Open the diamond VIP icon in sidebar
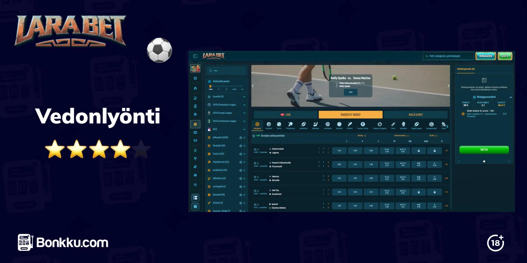Viewport: 527px width, 263px height. pos(195,185)
